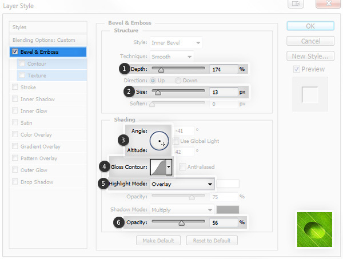The height and width of the screenshot is (259, 343).
Task: Toggle the Use Global Light checkbox
Action: 176,141
